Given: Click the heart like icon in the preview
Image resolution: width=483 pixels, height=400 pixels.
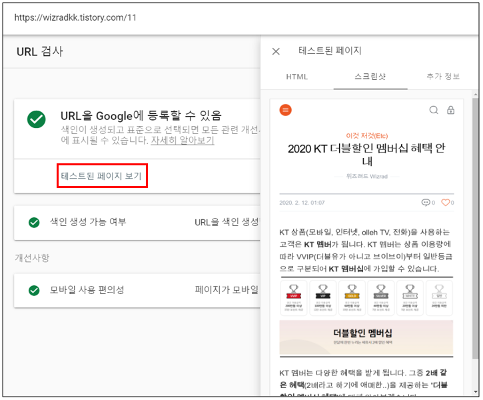Looking at the screenshot, I should [x=446, y=203].
